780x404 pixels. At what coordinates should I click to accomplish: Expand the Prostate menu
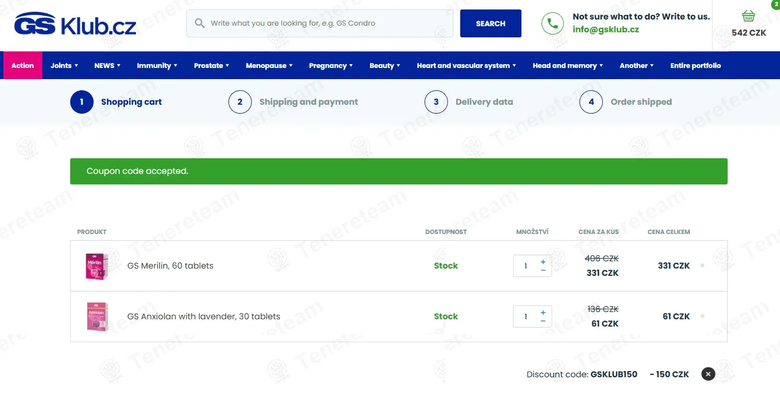212,65
